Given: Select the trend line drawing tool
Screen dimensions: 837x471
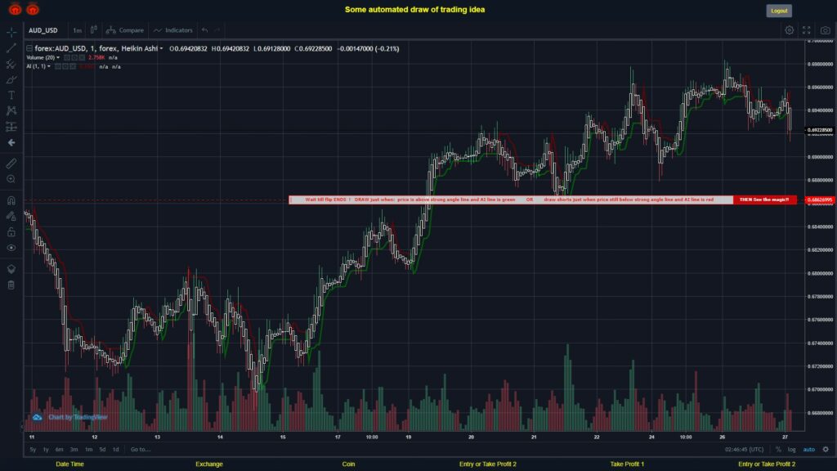Looking at the screenshot, I should [x=11, y=48].
